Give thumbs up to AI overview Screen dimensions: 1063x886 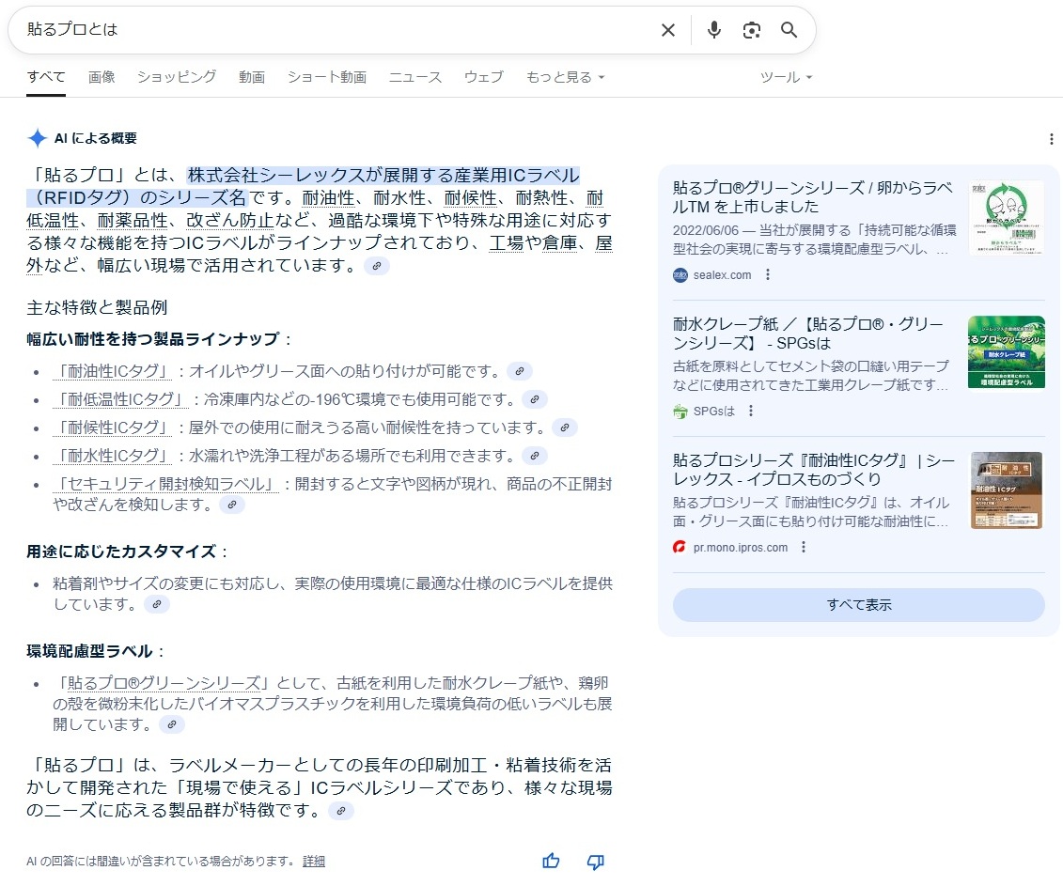tap(551, 861)
